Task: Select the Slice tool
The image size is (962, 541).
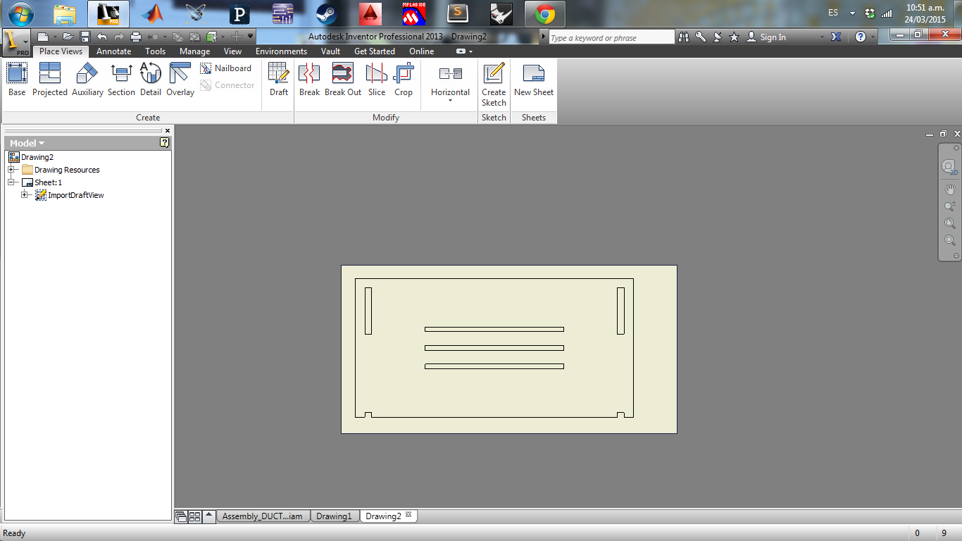Action: (x=377, y=80)
